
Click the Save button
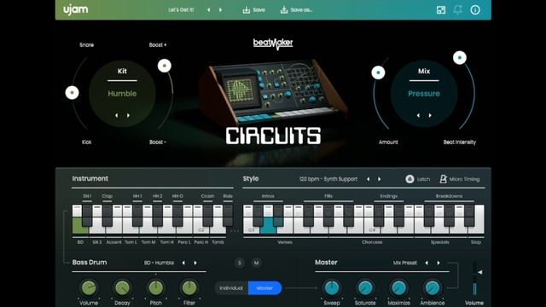(254, 9)
